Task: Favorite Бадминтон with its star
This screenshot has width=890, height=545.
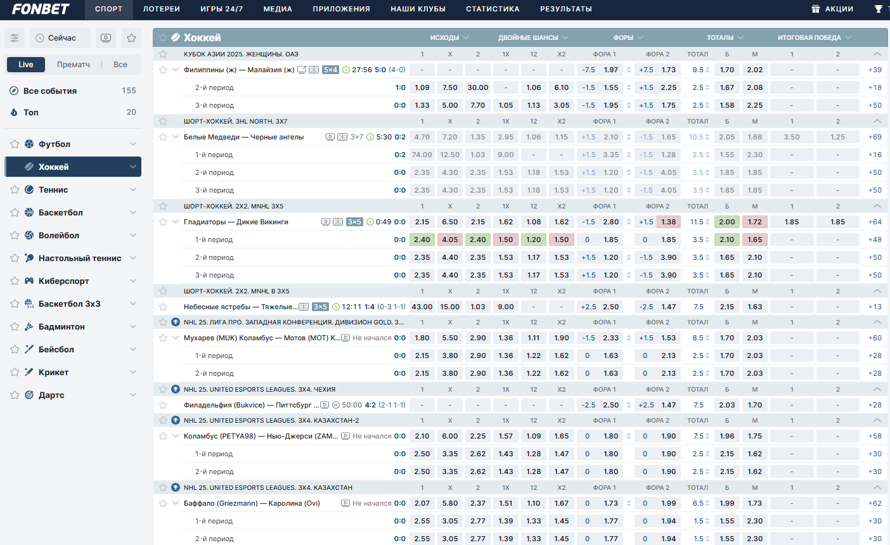Action: [15, 326]
